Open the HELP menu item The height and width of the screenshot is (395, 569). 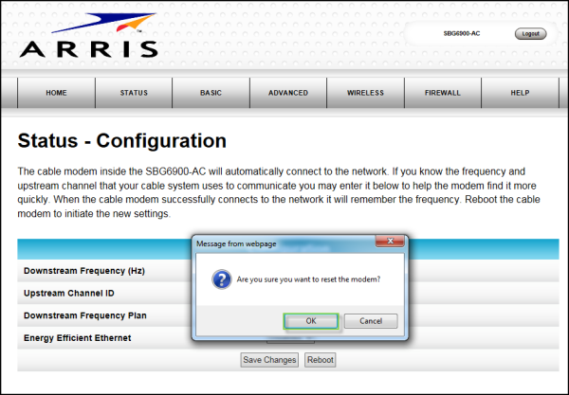point(520,93)
